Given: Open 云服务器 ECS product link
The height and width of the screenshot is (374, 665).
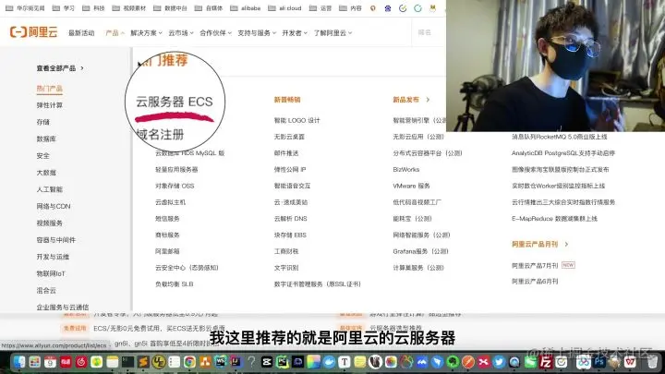Looking at the screenshot, I should [x=175, y=102].
